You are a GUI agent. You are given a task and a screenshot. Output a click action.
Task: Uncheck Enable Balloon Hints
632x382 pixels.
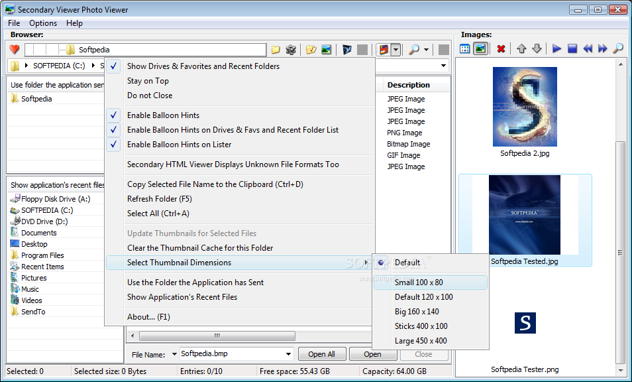(239, 115)
